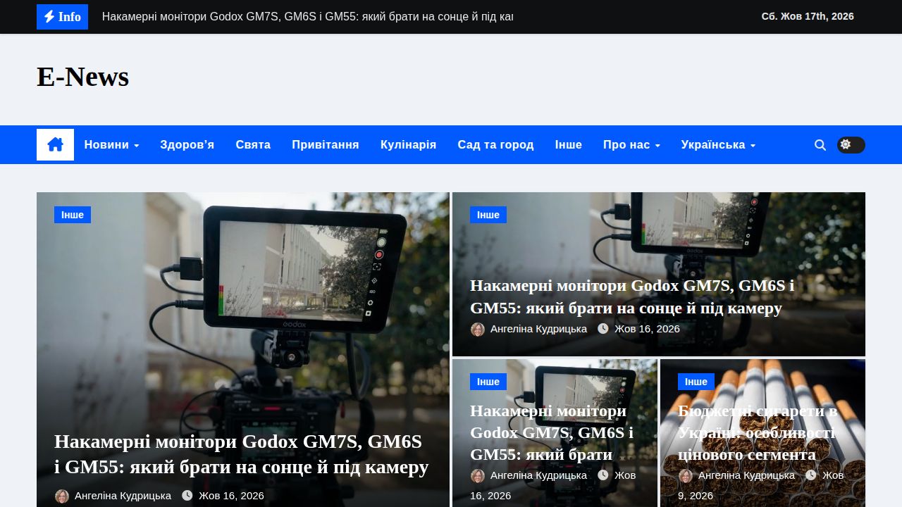This screenshot has height=507, width=902.
Task: Click the Інше tag on bottom-middle Godox post
Action: pyautogui.click(x=488, y=382)
